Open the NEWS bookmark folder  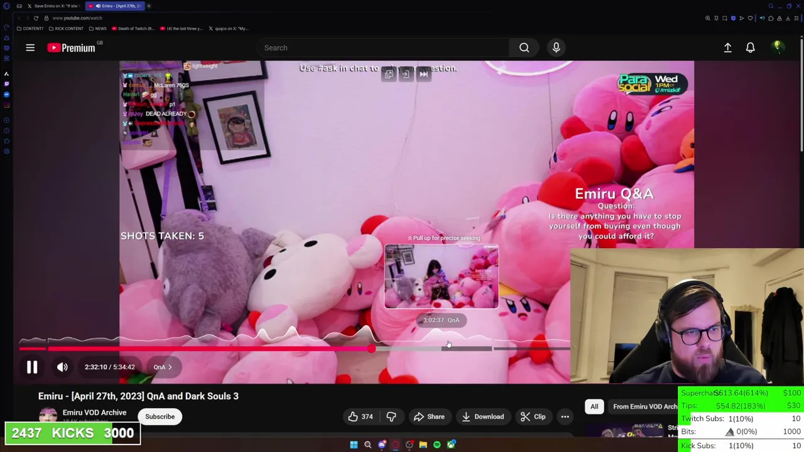pyautogui.click(x=97, y=28)
